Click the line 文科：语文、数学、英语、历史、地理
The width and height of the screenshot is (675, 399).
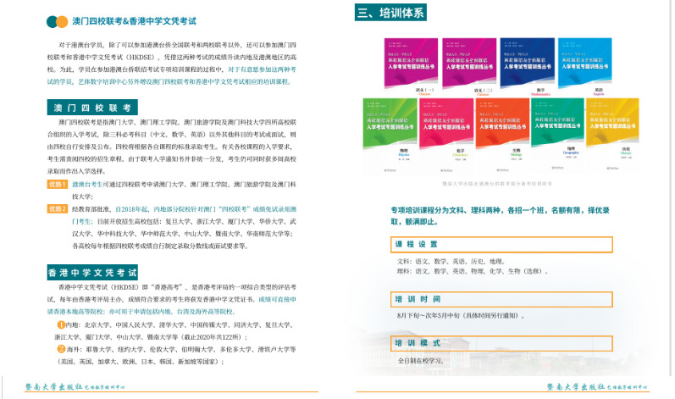pyautogui.click(x=451, y=261)
